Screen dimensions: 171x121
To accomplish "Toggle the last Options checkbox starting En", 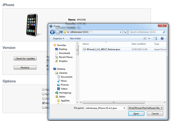I will 43,108.
